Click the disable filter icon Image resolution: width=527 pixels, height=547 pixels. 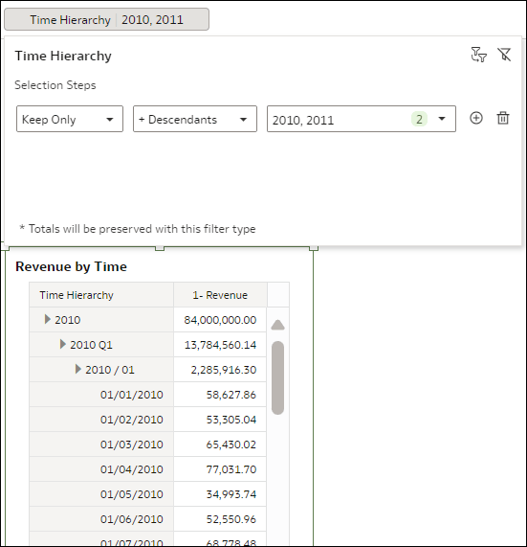coord(504,55)
